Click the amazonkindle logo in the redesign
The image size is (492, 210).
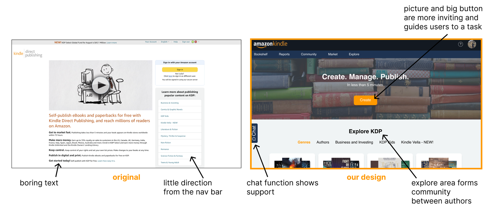click(270, 44)
